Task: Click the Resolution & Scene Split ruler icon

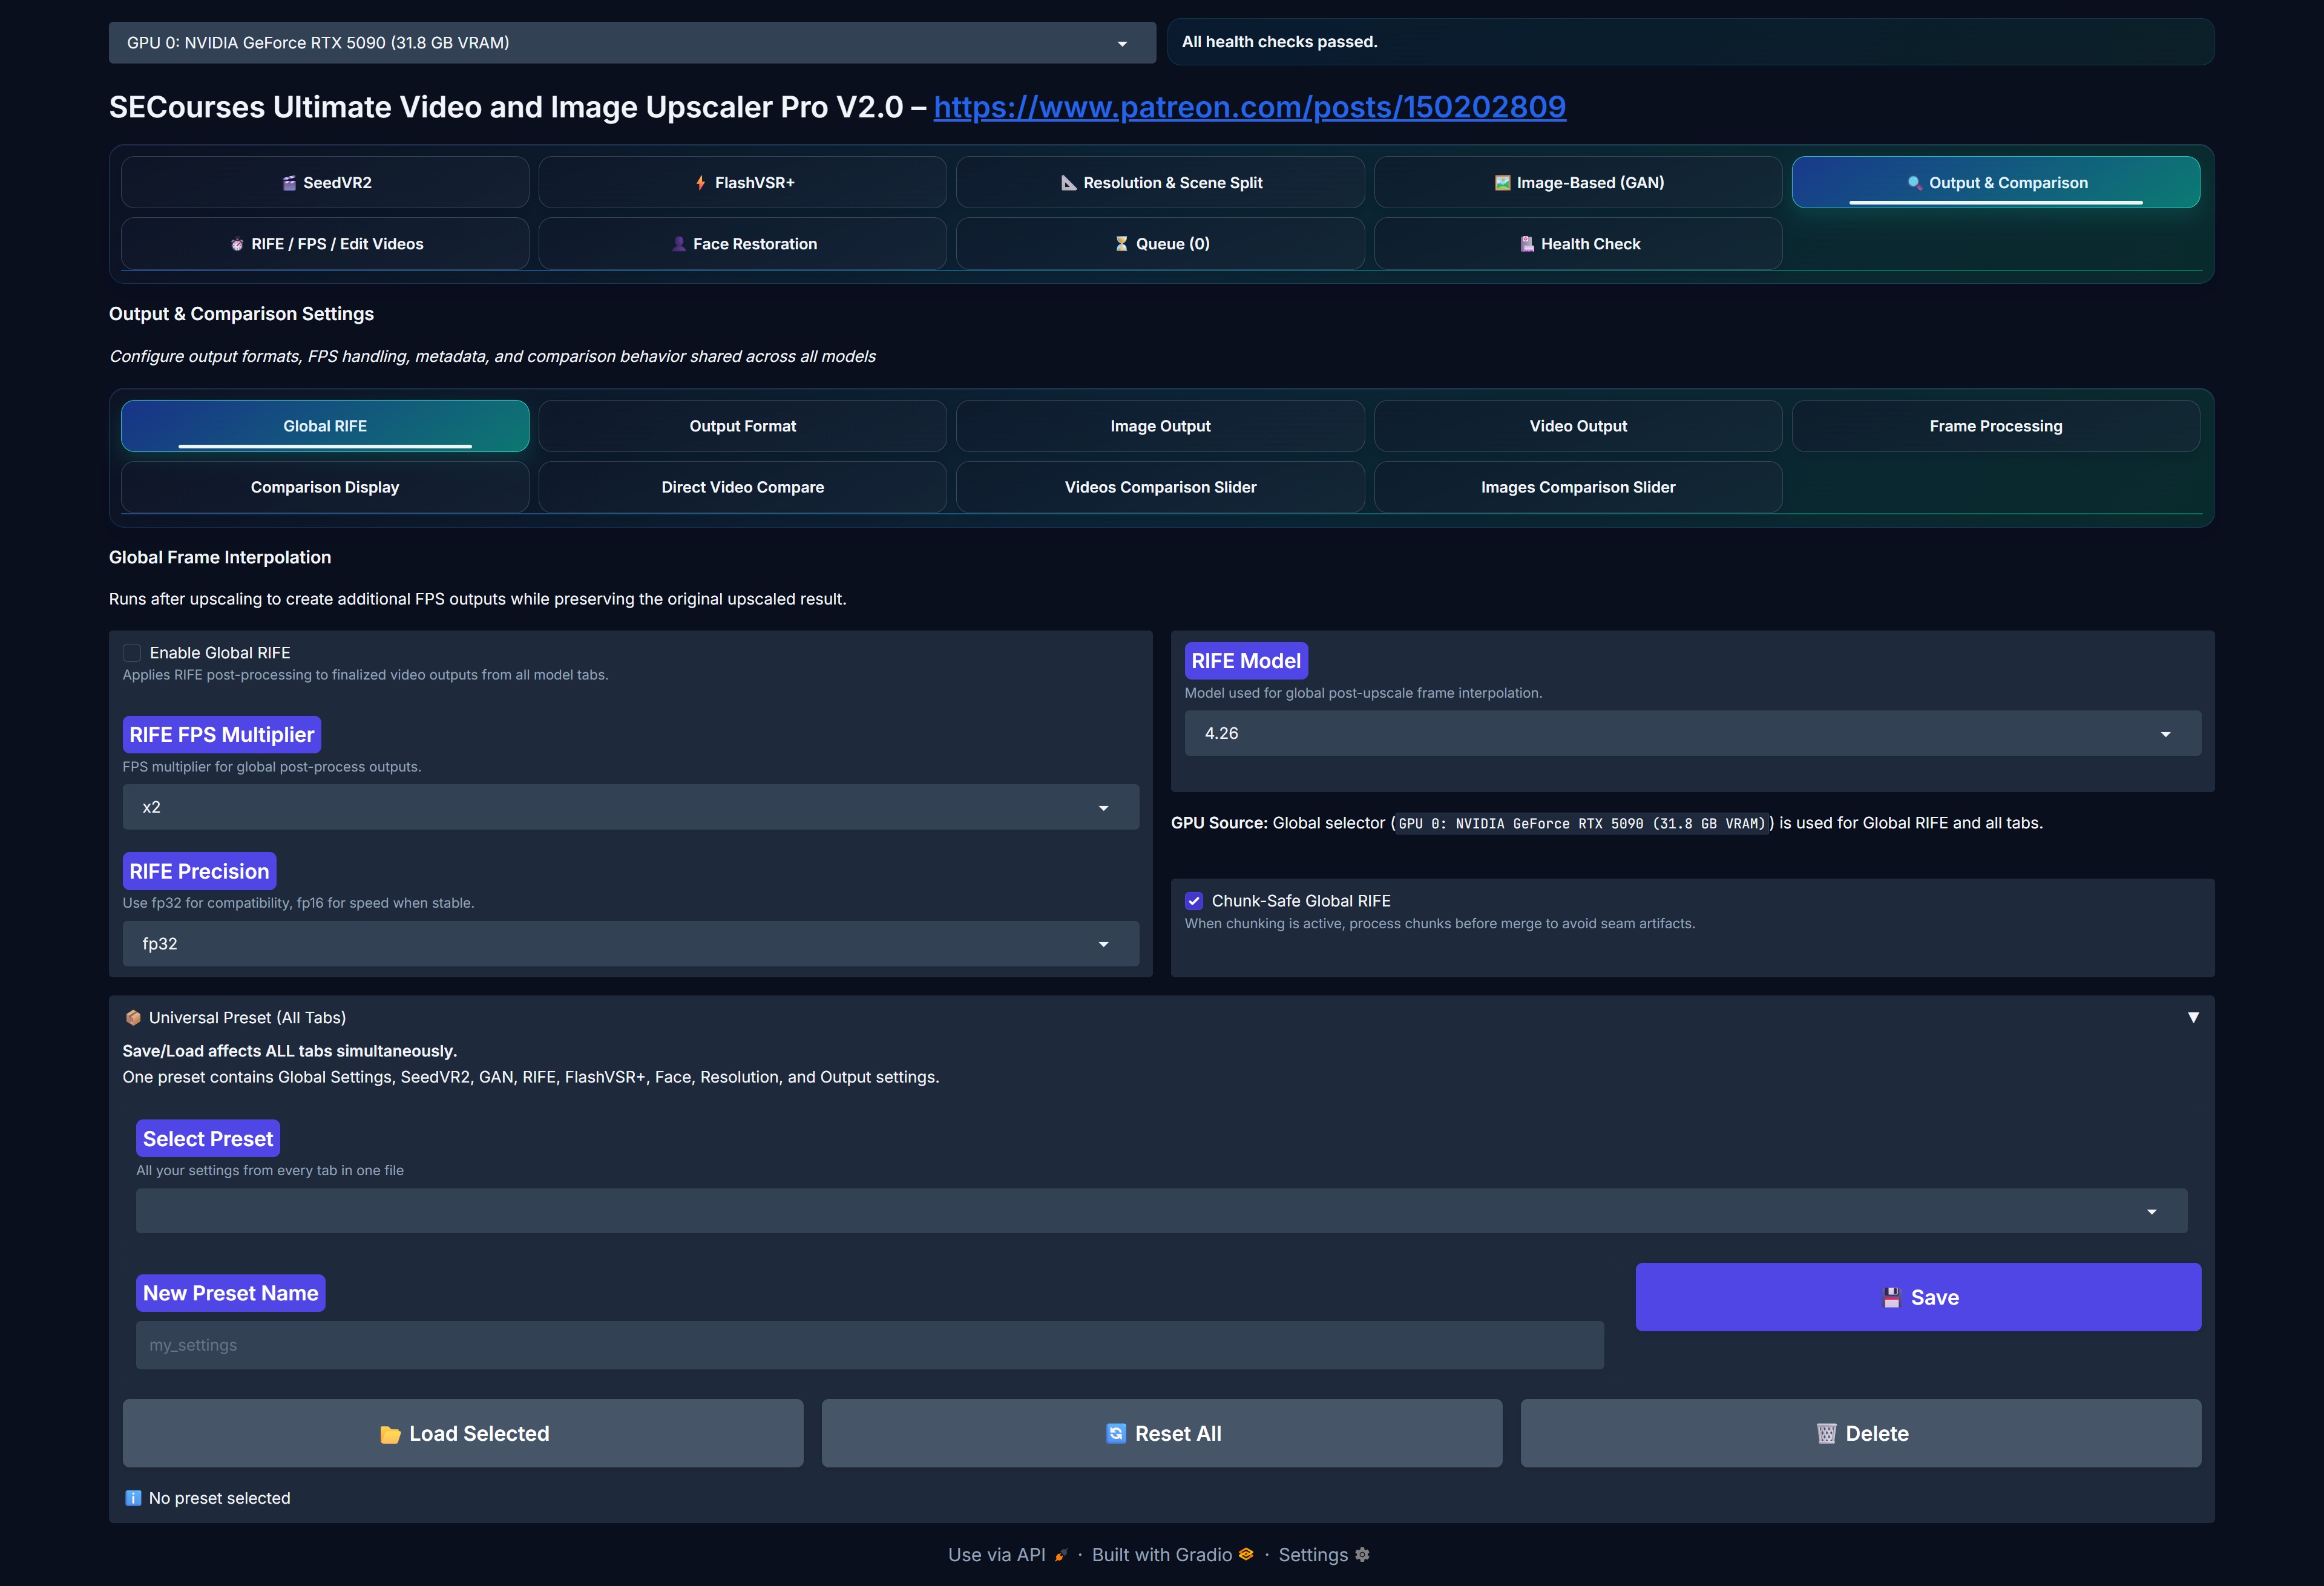Action: coord(1068,183)
